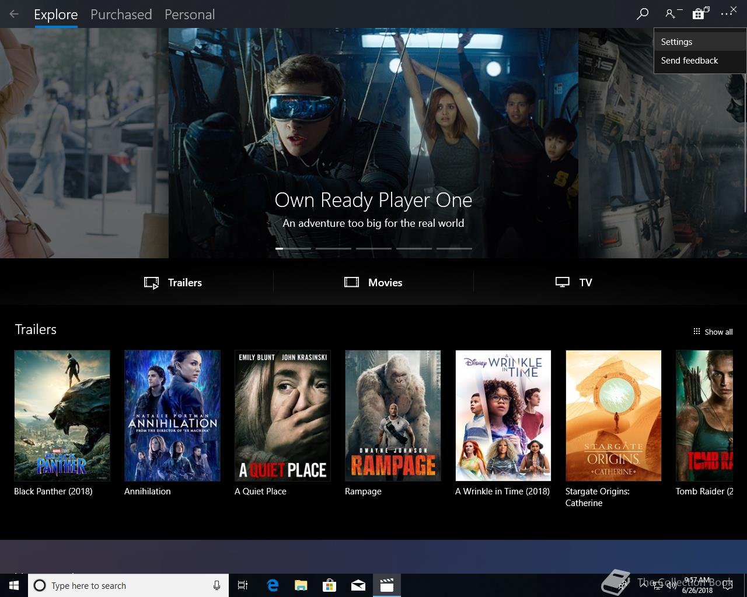Open the A Wrinkle in Time poster
Viewport: 747px width, 597px height.
503,416
